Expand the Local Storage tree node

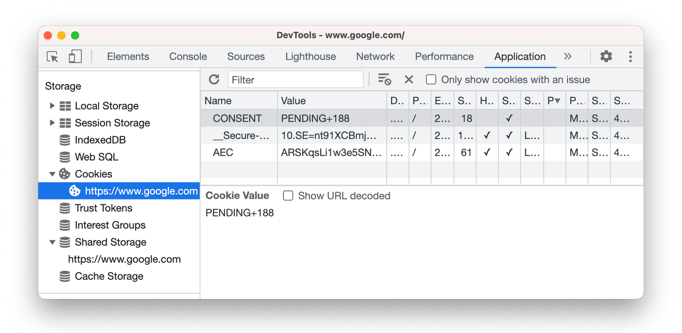click(52, 106)
